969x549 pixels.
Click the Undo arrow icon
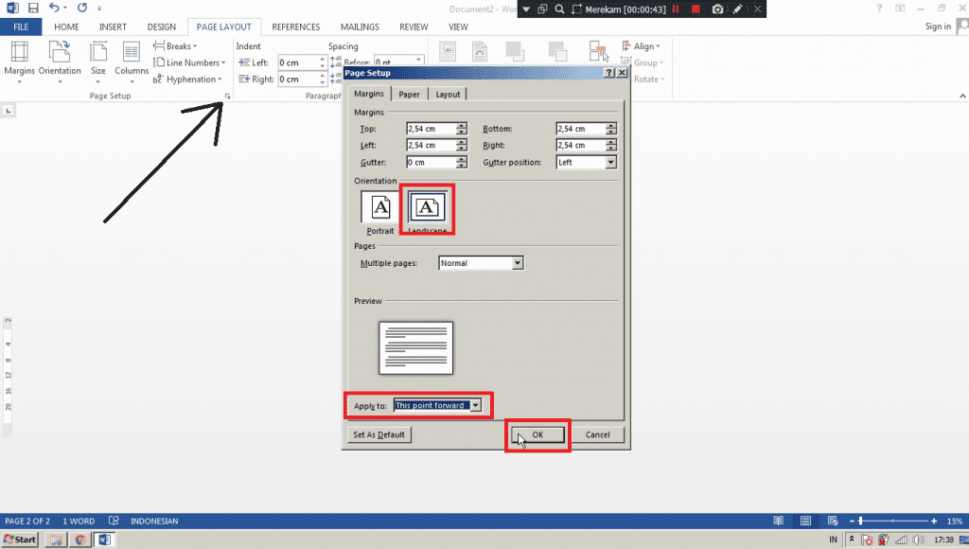coord(54,8)
